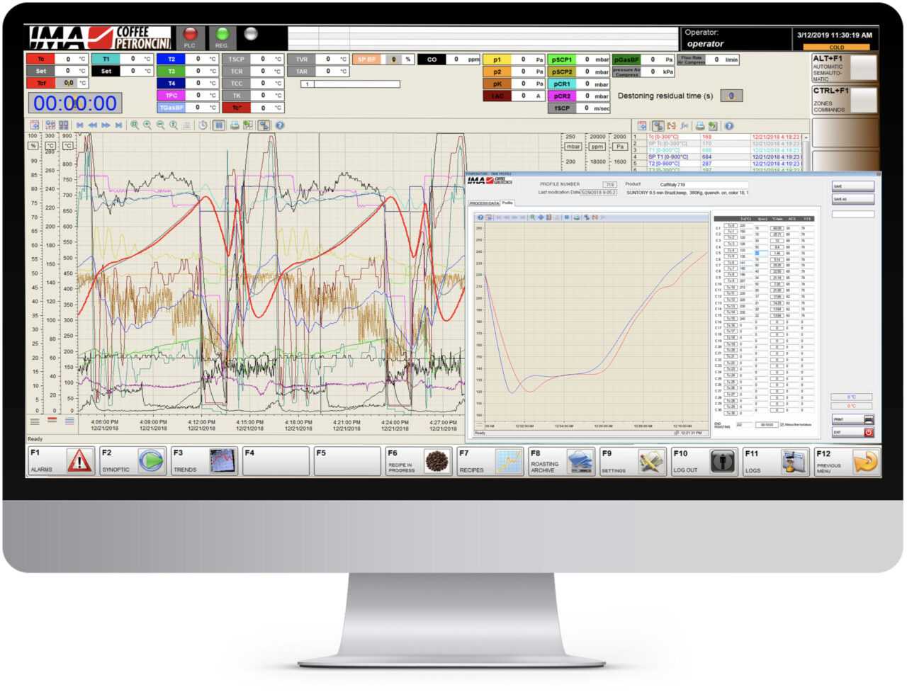Toggle the green REG indicator button
This screenshot has height=692, width=907.
coord(222,35)
